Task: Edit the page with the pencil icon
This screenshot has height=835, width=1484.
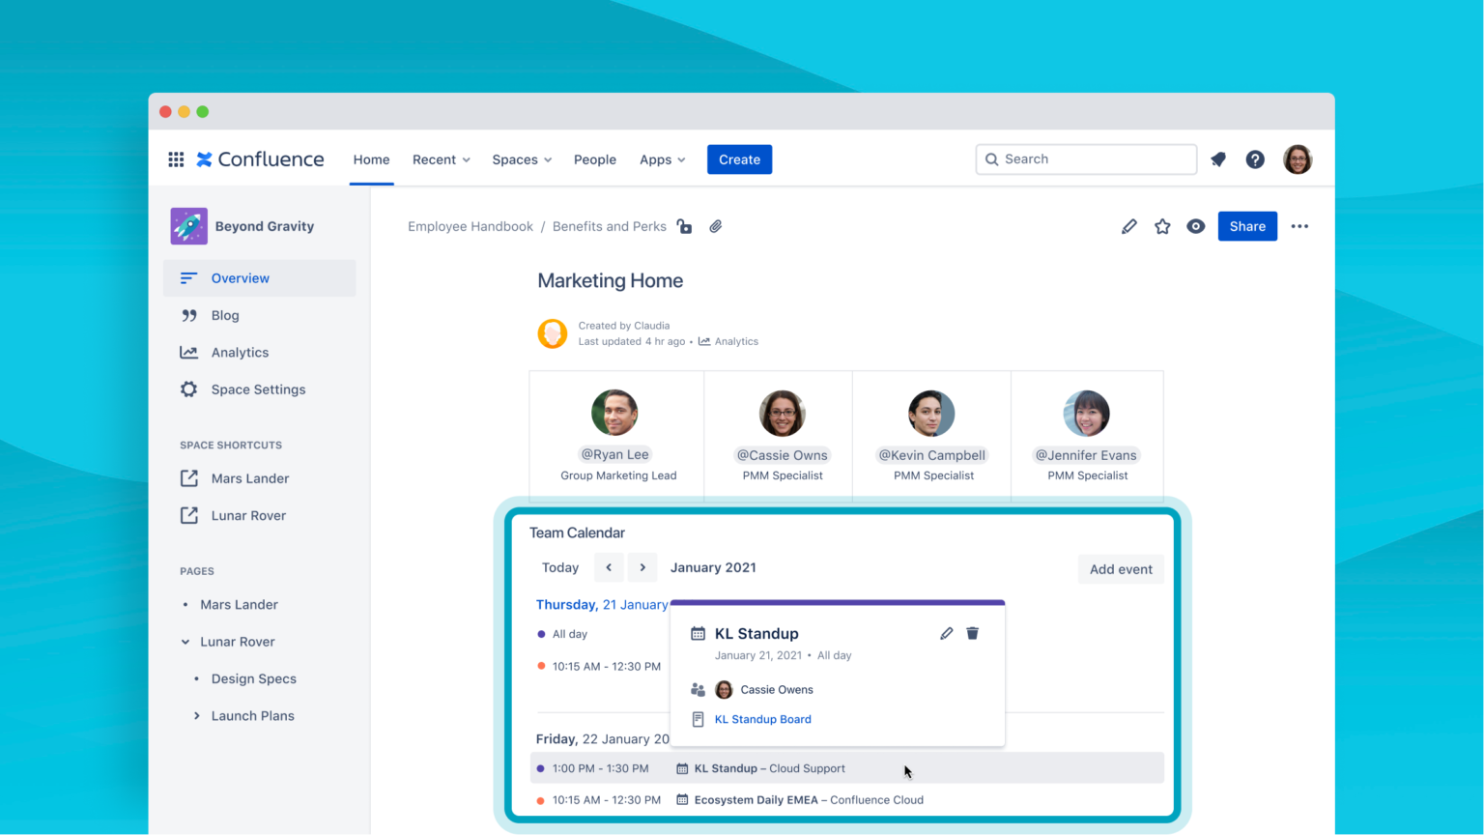Action: 1128,225
